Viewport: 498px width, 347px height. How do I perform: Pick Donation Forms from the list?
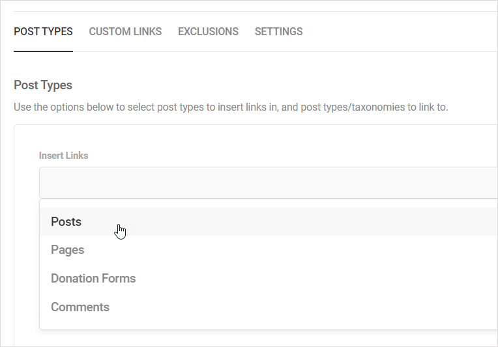pos(269,279)
